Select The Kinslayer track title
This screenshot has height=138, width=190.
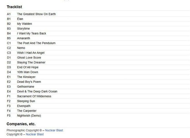click(x=26, y=77)
